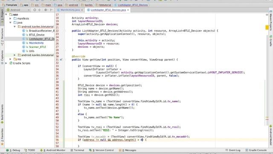
Task: Select ListAdapter_BTLE_Devices in project tree
Action: 42,39
